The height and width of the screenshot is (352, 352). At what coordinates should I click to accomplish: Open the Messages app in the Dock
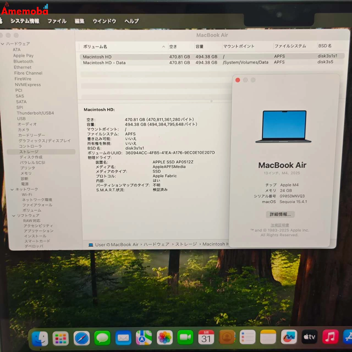pyautogui.click(x=102, y=338)
